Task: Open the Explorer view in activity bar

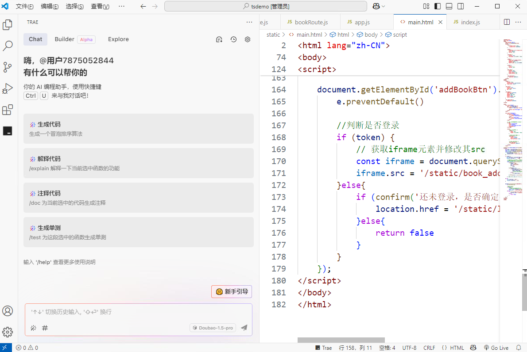Action: tap(8, 24)
